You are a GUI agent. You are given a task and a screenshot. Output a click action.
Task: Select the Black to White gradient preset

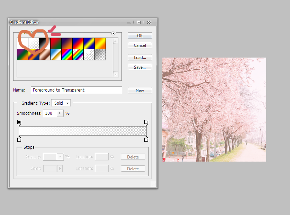[x=45, y=43]
